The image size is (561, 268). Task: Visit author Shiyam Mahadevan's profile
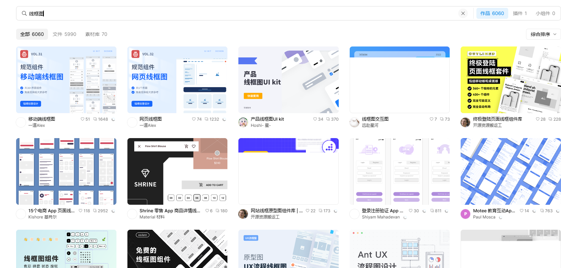point(381,217)
